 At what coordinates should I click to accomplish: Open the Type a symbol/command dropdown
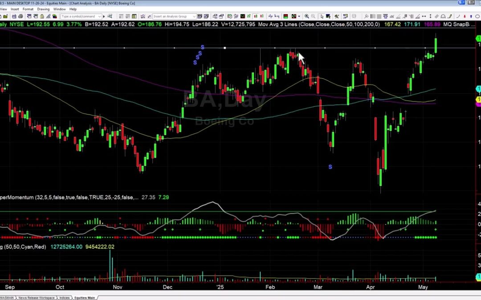click(x=100, y=16)
